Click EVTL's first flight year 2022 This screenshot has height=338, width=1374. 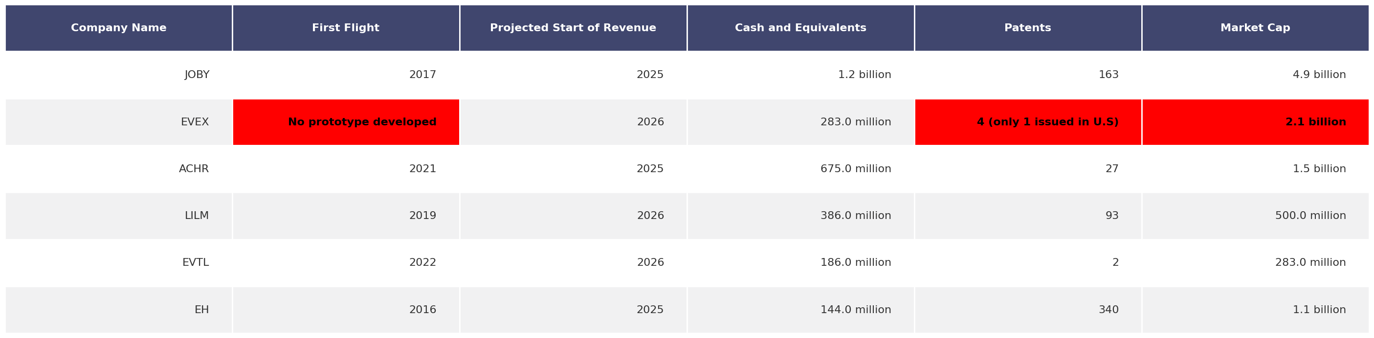coord(346,263)
